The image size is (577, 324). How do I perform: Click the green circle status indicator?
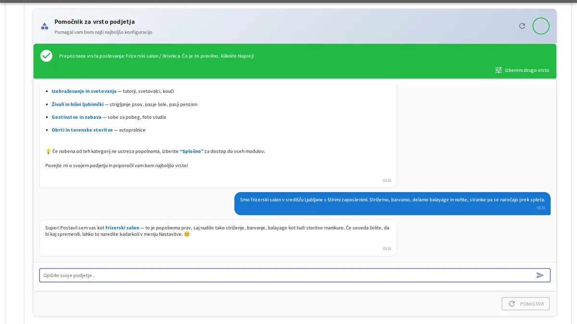[541, 26]
